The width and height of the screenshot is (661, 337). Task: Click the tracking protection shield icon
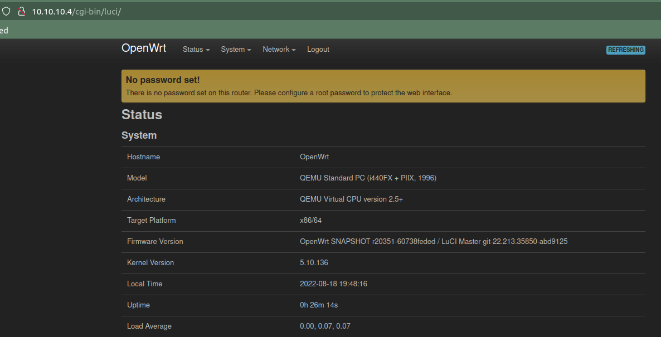[x=6, y=11]
